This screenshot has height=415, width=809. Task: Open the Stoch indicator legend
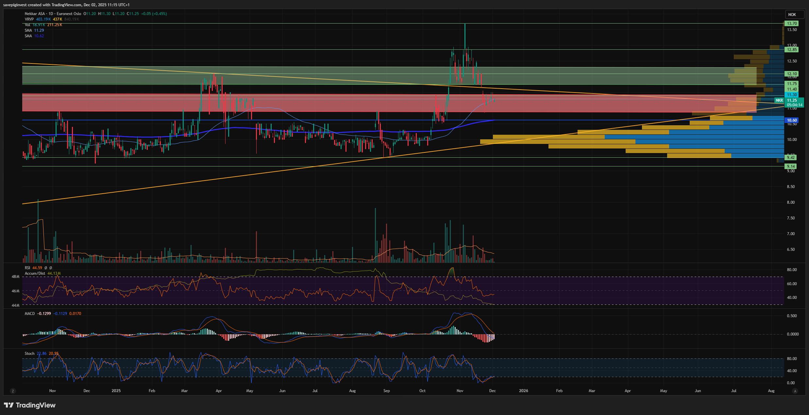point(29,354)
